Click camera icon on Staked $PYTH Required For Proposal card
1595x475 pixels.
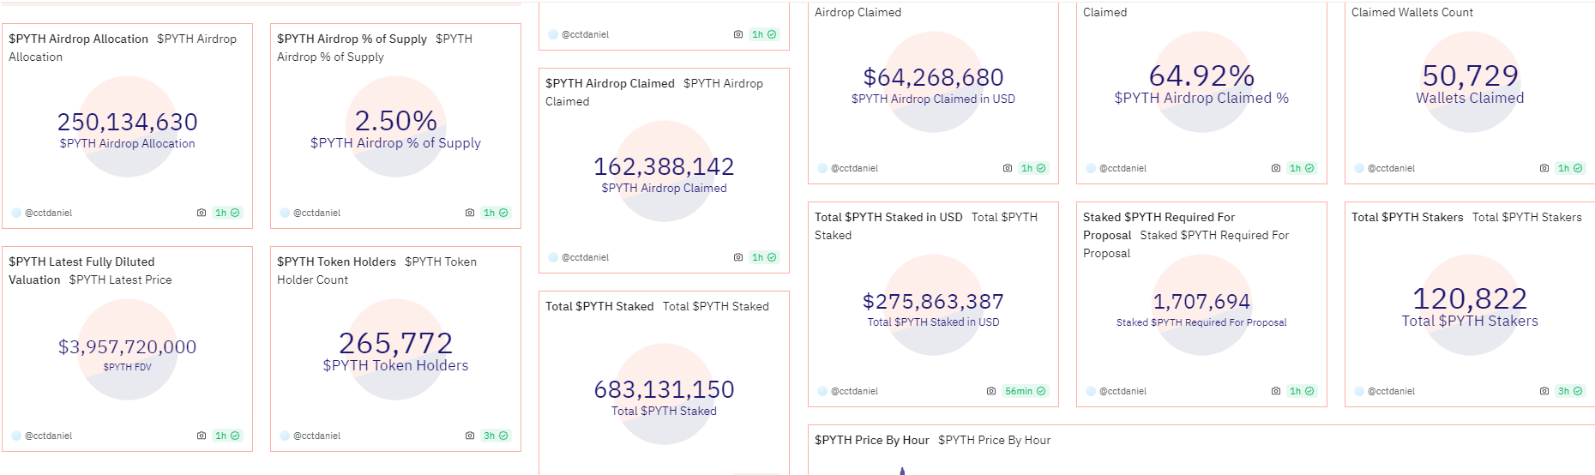(x=1276, y=391)
